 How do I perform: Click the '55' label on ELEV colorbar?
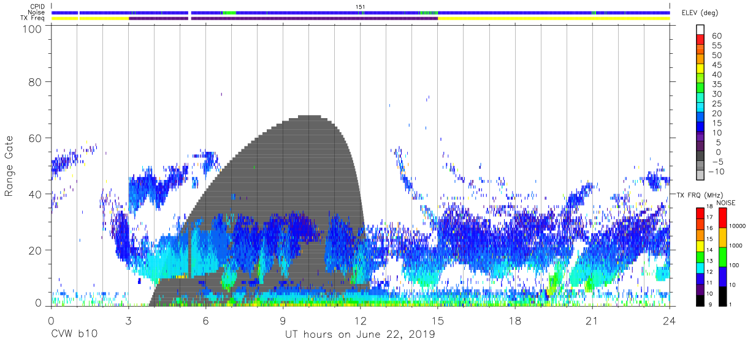point(716,46)
